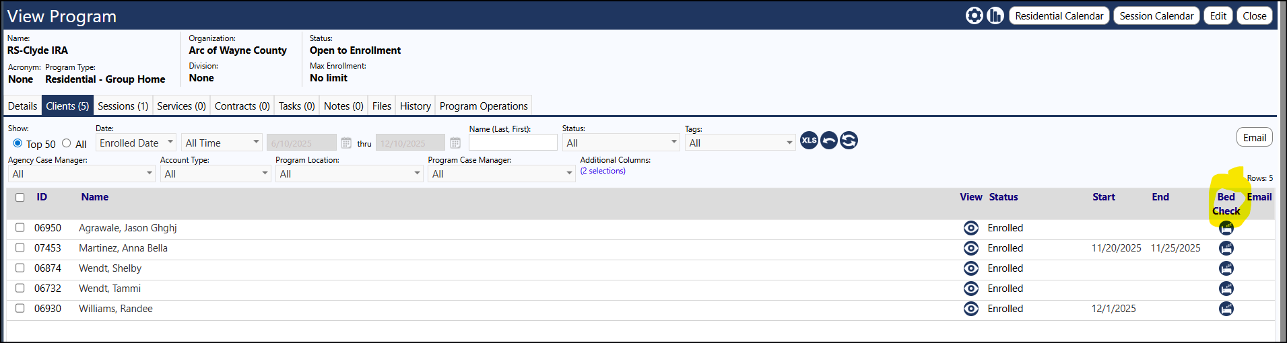This screenshot has width=1287, height=343.
Task: Open bed check for Wendt, Tammi
Action: tap(1226, 289)
